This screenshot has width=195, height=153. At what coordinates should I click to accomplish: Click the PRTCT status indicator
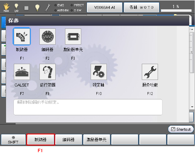point(77,5)
